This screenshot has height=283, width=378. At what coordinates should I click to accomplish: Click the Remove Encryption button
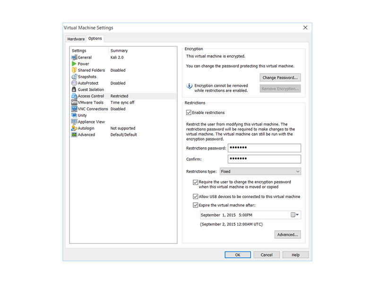pos(280,89)
